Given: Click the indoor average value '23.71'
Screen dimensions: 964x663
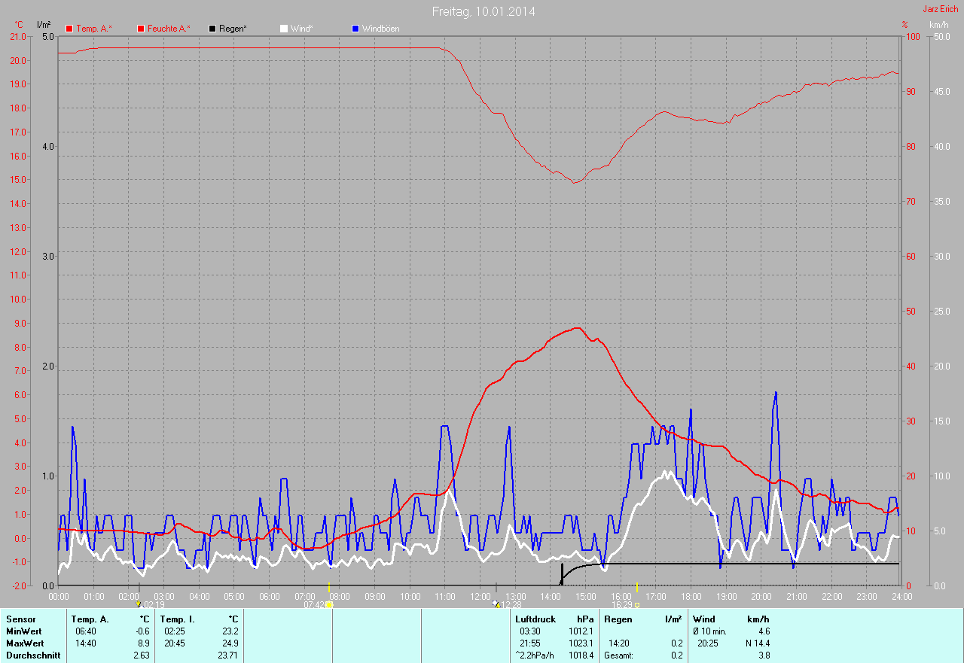Looking at the screenshot, I should click(228, 655).
